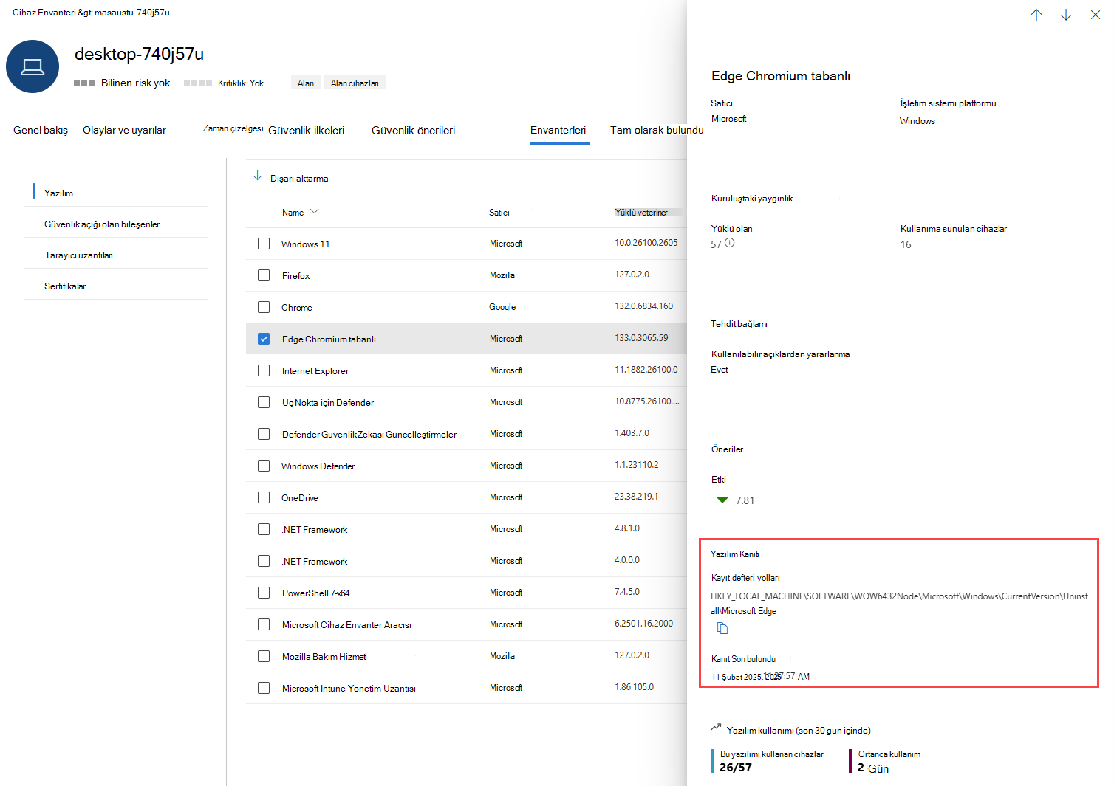Image resolution: width=1114 pixels, height=786 pixels.
Task: Click the Bilinen risk yok indicator
Action: click(122, 83)
